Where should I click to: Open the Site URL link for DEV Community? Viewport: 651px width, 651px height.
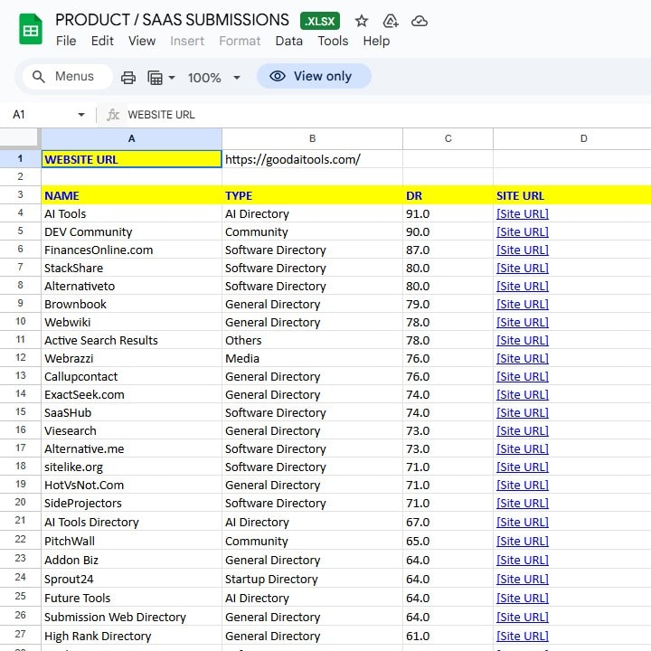tap(523, 232)
